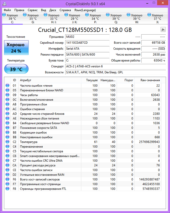Open the Диск menu
The image size is (170, 213).
coord(53,10)
